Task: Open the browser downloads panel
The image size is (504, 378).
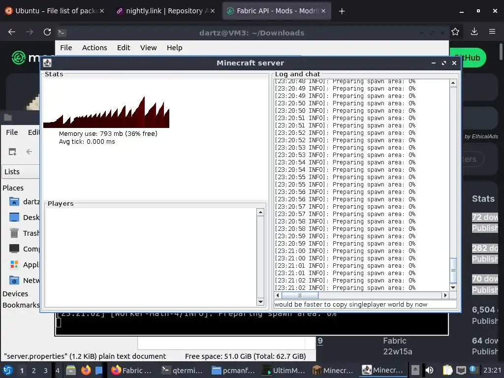Action: coord(474,31)
